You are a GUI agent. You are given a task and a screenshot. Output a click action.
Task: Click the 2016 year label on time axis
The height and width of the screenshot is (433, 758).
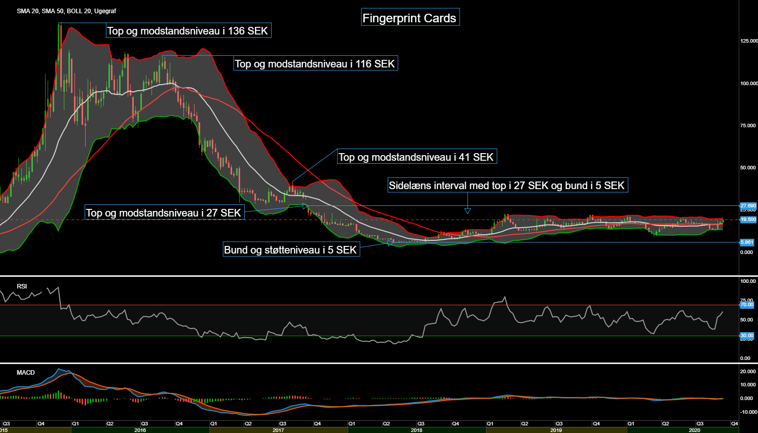pos(140,430)
